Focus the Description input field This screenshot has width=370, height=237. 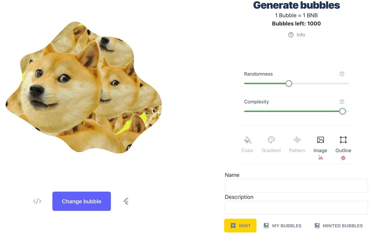pyautogui.click(x=296, y=208)
